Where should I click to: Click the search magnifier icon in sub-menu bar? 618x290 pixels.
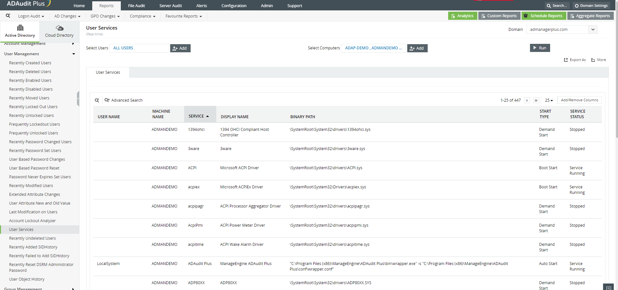8,16
